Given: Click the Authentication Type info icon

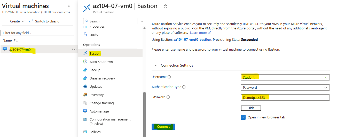Looking at the screenshot, I should [184, 87].
